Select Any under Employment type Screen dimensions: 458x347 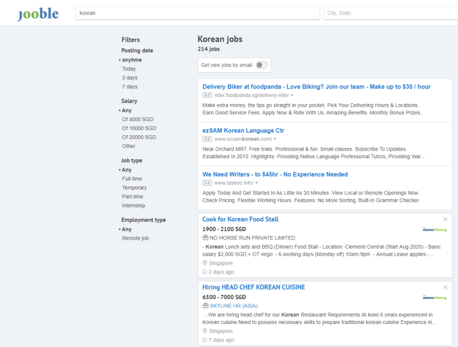127,229
